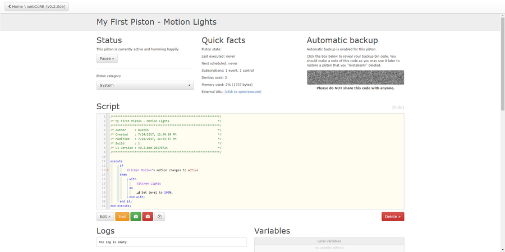
Task: Reveal the blurred backup bin code box
Action: point(355,77)
